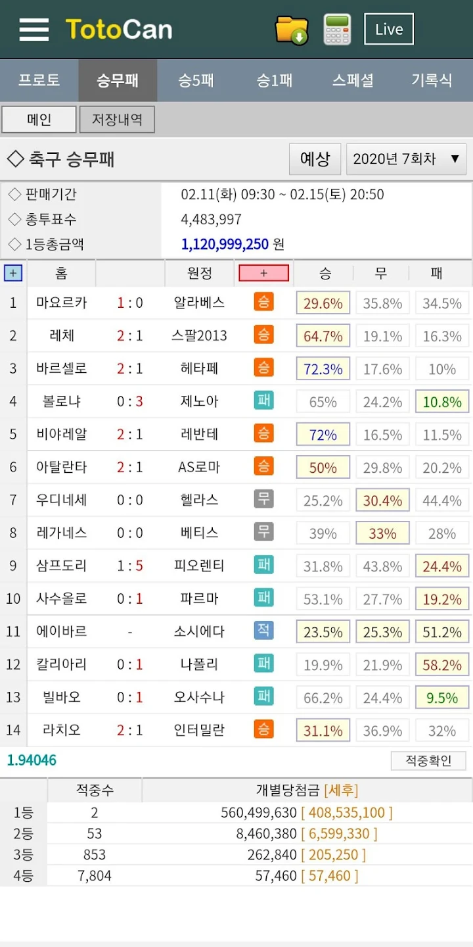The image size is (473, 947).
Task: Click the Live broadcast button
Action: pos(388,29)
